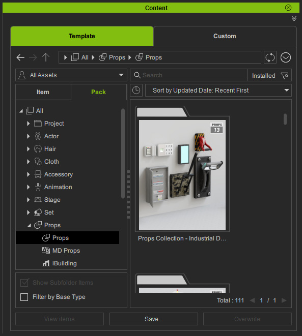
Task: Click the refresh content icon
Action: [x=270, y=57]
